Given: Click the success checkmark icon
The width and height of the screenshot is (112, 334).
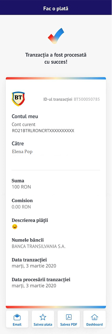Looking at the screenshot, I should click(x=56, y=36).
